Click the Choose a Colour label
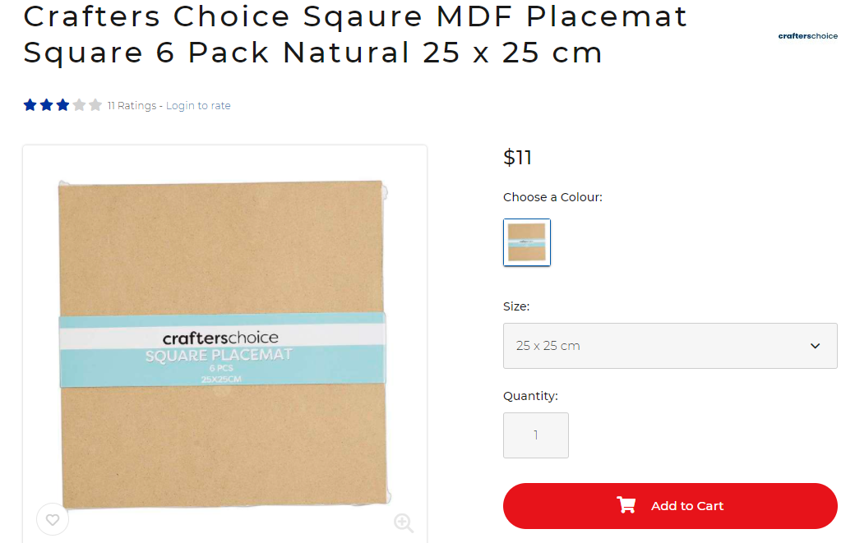The image size is (855, 543). pyautogui.click(x=552, y=197)
